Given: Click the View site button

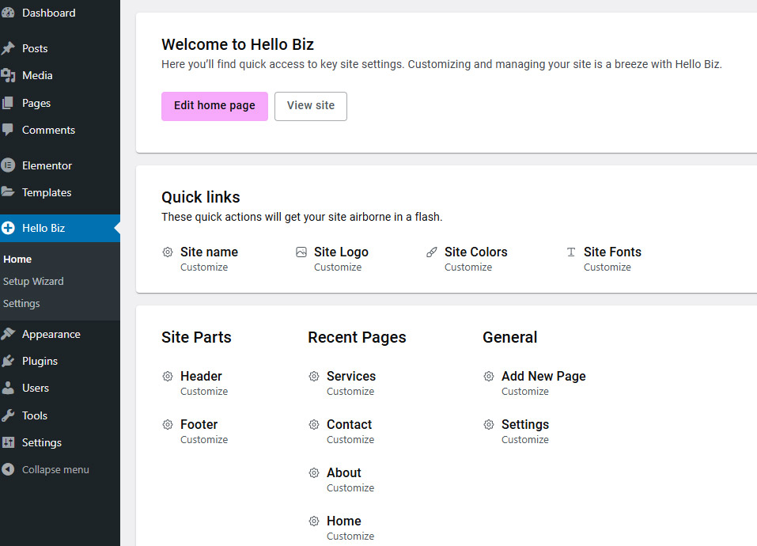Looking at the screenshot, I should coord(310,106).
